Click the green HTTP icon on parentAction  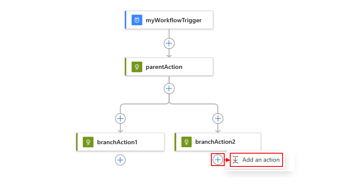[x=137, y=67]
